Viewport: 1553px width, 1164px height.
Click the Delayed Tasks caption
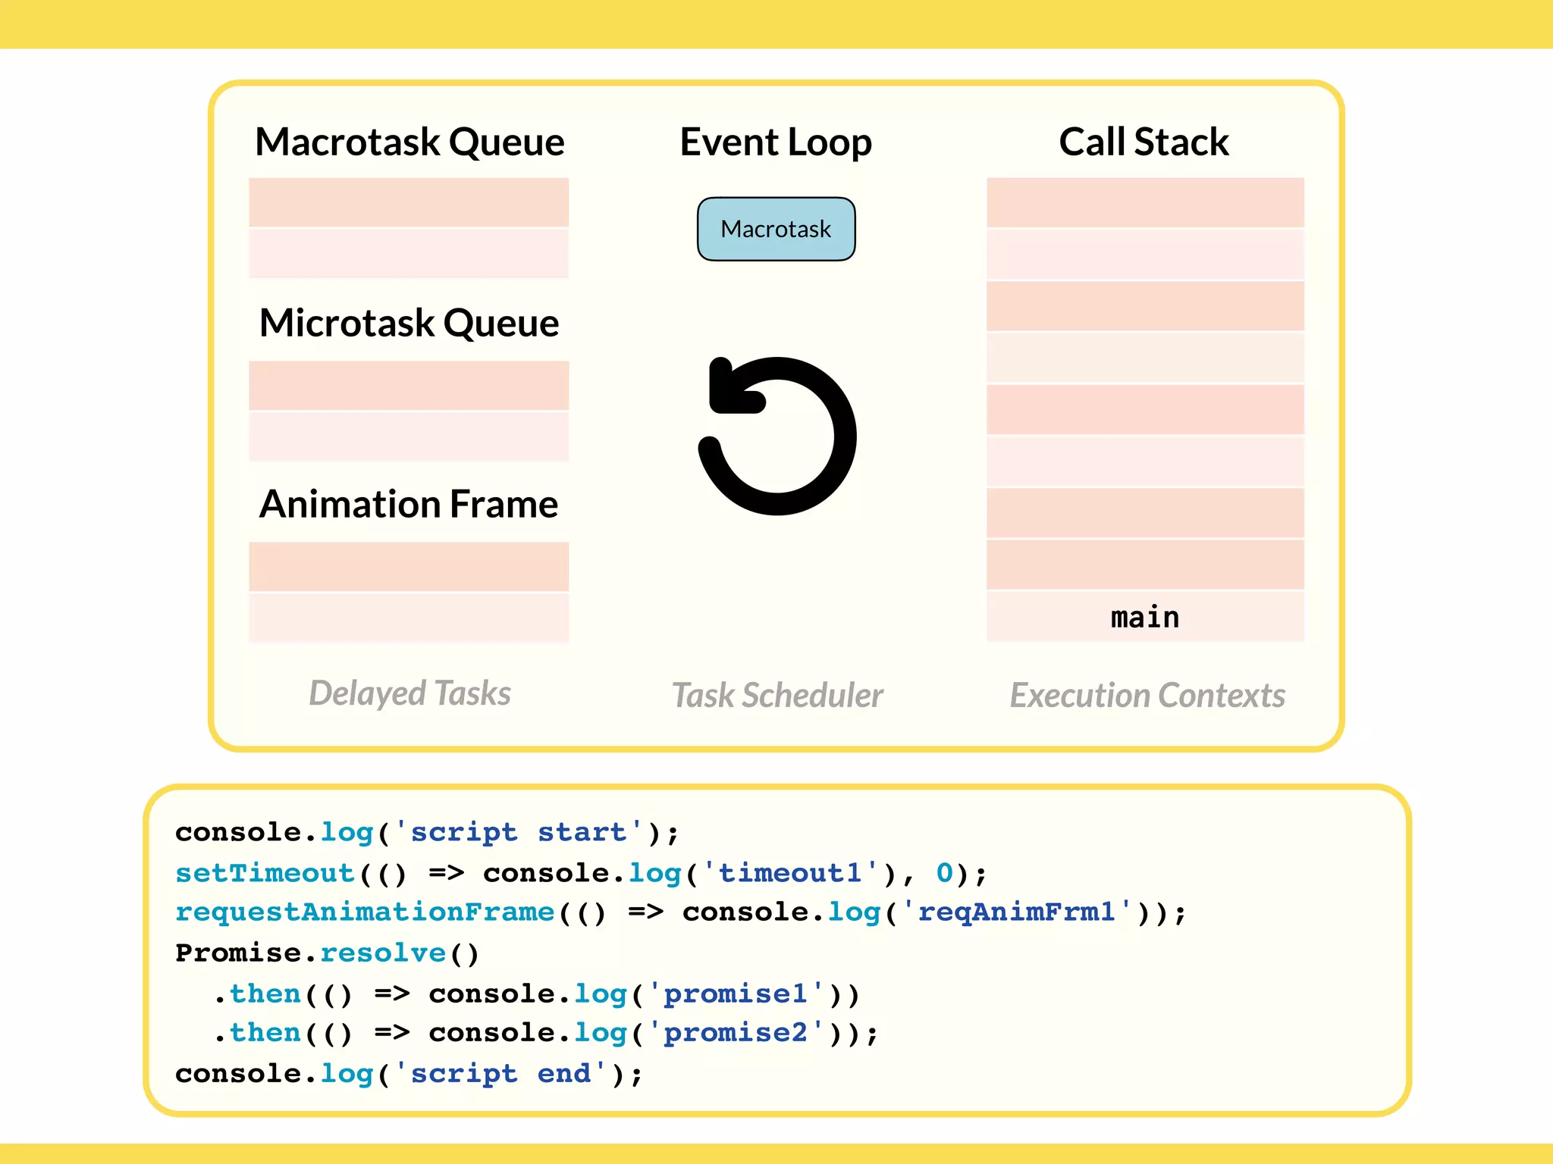409,693
